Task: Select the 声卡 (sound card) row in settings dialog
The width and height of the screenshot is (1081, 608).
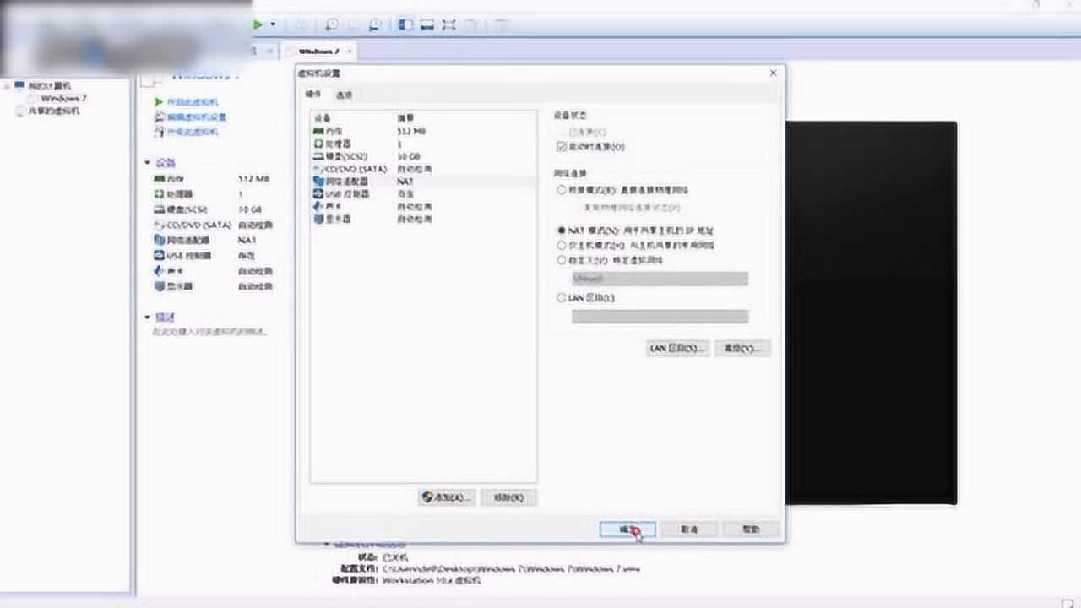Action: pyautogui.click(x=423, y=206)
